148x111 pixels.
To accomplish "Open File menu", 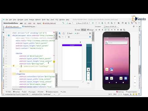I will (7, 19).
